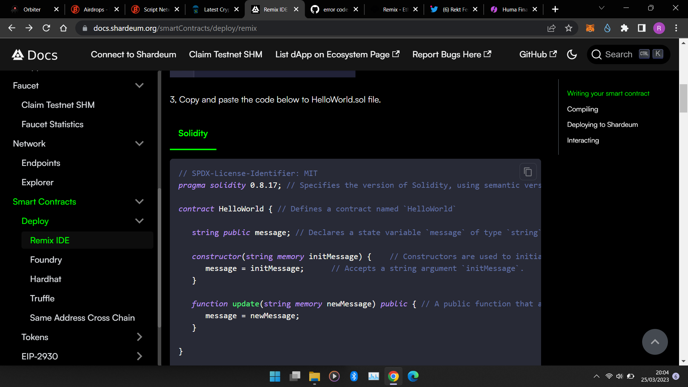Open the MetaMask extension
Viewport: 688px width, 387px height.
[x=590, y=28]
